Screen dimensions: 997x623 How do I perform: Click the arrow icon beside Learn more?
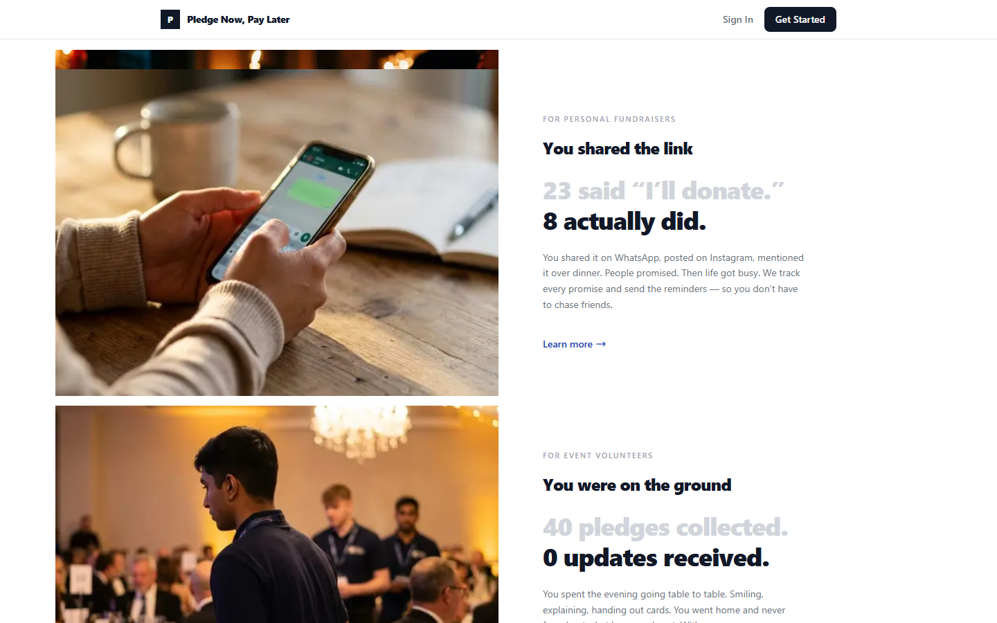601,344
